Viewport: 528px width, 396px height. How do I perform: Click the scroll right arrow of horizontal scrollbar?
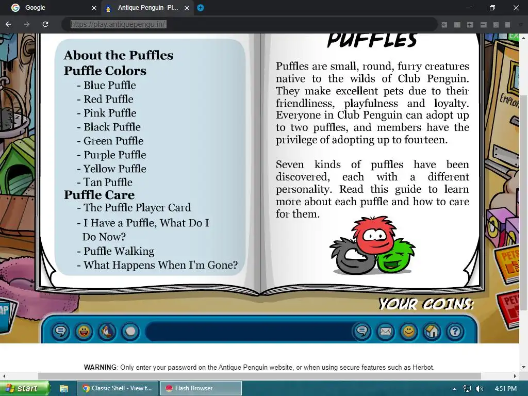click(x=515, y=376)
